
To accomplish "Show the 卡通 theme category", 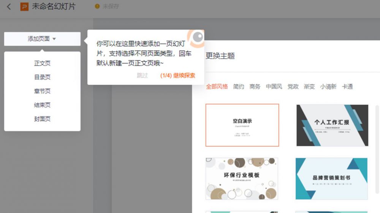I will pyautogui.click(x=347, y=86).
